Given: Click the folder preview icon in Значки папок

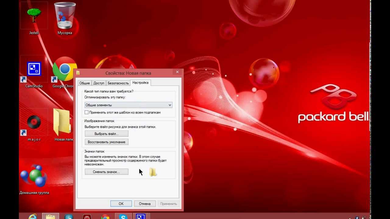Looking at the screenshot, I should pos(153,172).
